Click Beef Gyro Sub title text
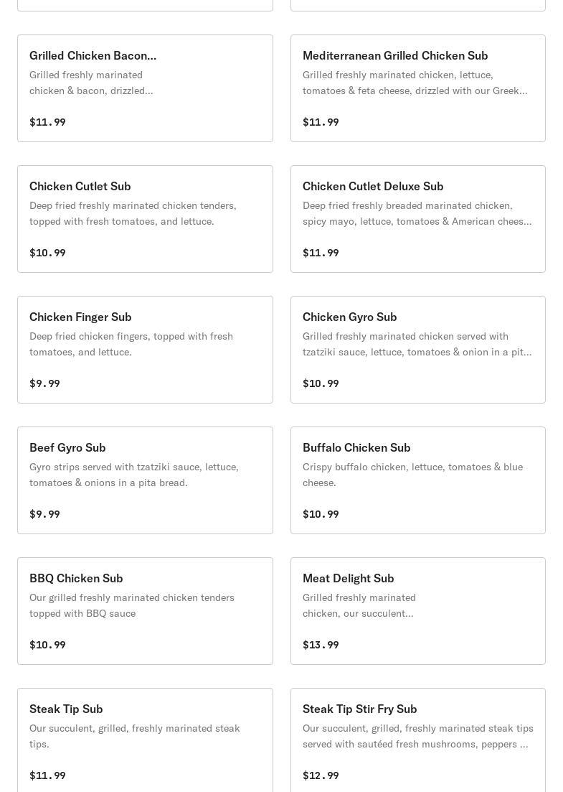 tap(67, 447)
